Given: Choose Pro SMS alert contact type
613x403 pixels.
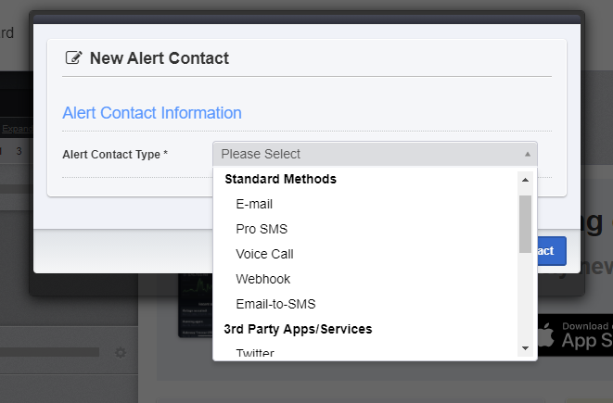Looking at the screenshot, I should 262,229.
